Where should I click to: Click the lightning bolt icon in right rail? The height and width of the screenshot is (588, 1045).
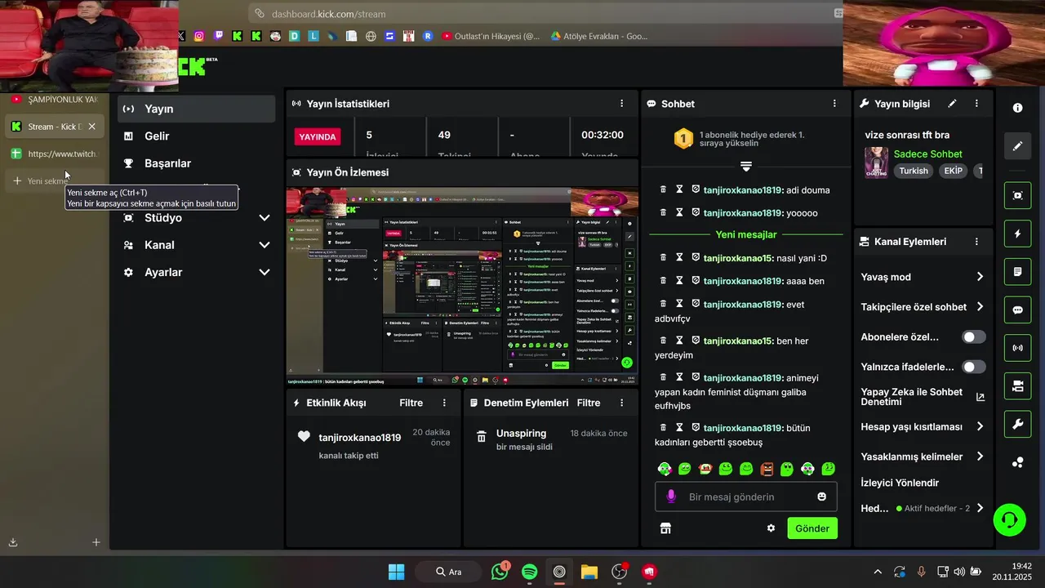pyautogui.click(x=1017, y=234)
